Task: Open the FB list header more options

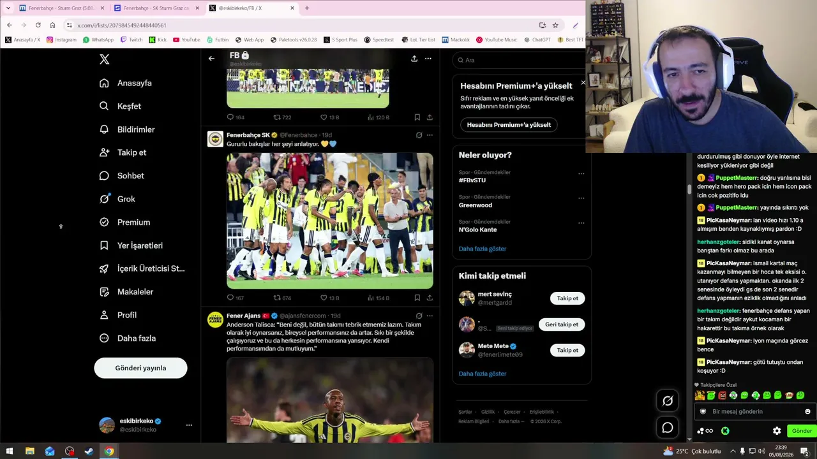Action: [x=428, y=59]
